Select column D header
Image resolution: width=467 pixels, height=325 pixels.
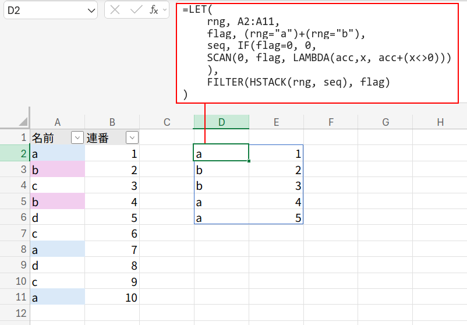point(221,122)
